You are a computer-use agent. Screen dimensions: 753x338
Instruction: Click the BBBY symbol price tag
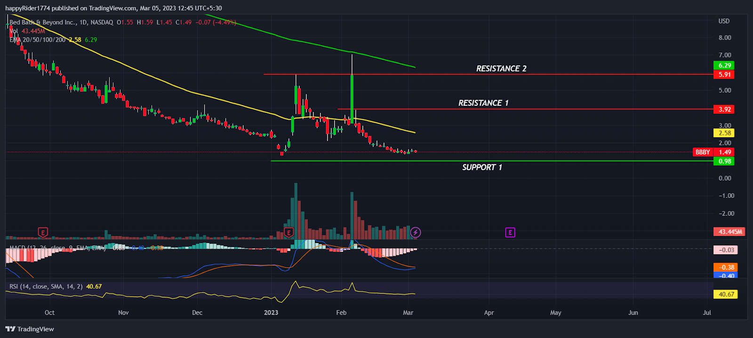(703, 152)
